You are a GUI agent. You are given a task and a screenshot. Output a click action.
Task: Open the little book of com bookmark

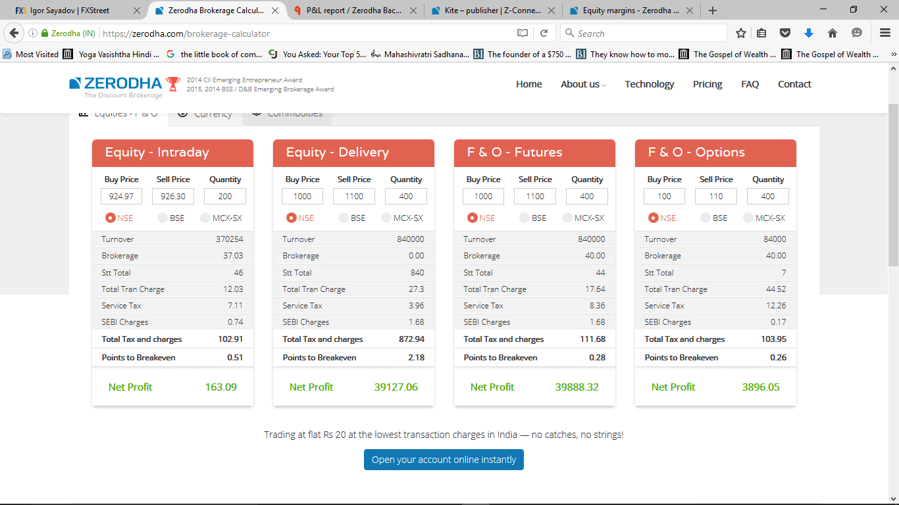click(x=215, y=55)
